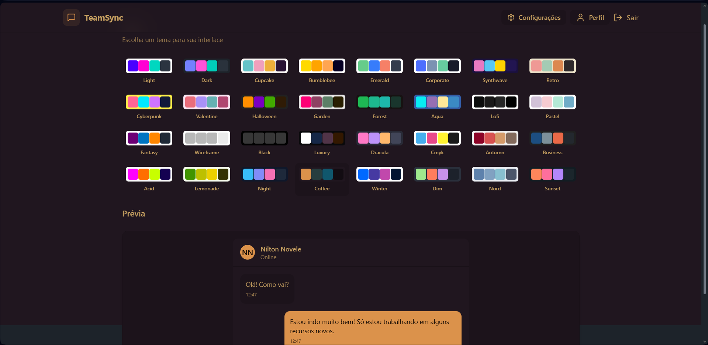
Task: Choose the Fantasy theme swatch
Action: tap(149, 138)
